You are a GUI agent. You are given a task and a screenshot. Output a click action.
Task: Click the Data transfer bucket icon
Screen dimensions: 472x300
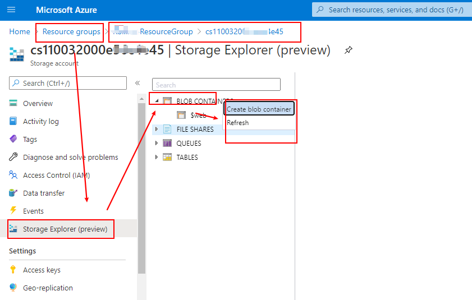tap(13, 192)
